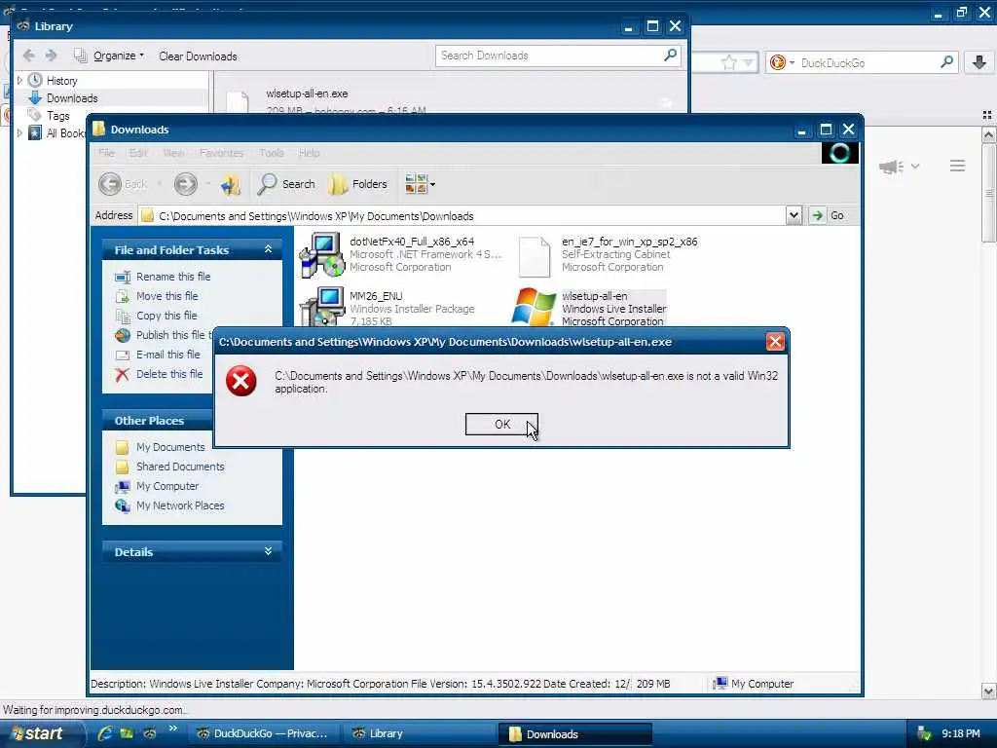Click the Back button in Downloads explorer

(124, 184)
